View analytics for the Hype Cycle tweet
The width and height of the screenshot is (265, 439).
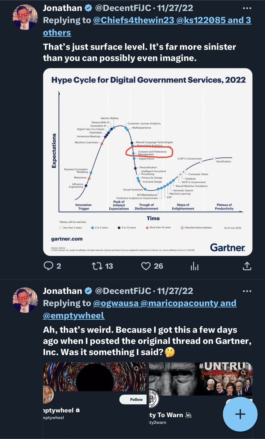194,267
